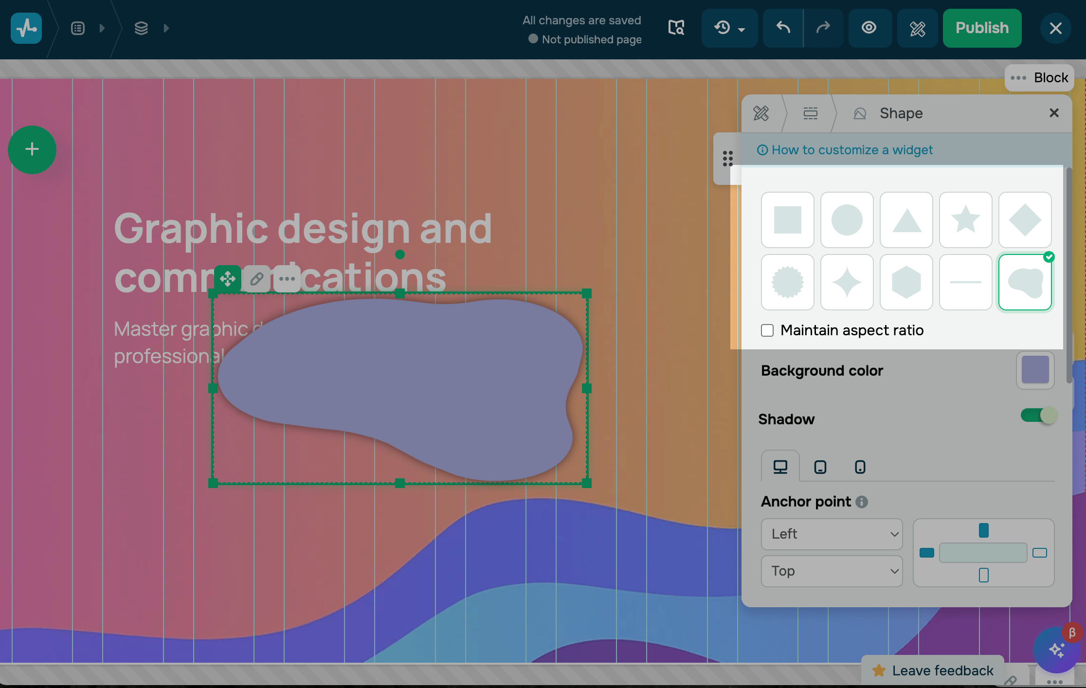Choose the hexagon shape
The width and height of the screenshot is (1086, 688).
pyautogui.click(x=906, y=282)
